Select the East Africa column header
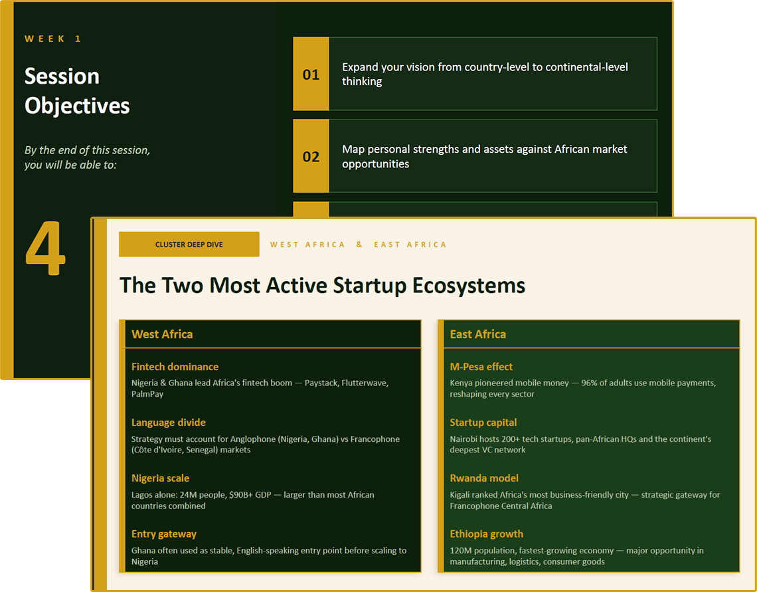Viewport: 757px width, 592px height. tap(592, 334)
